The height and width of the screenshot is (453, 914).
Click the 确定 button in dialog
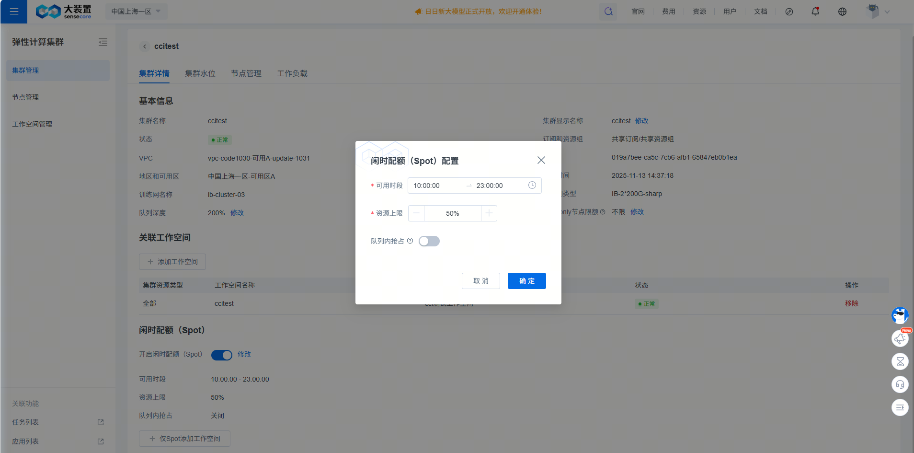526,281
